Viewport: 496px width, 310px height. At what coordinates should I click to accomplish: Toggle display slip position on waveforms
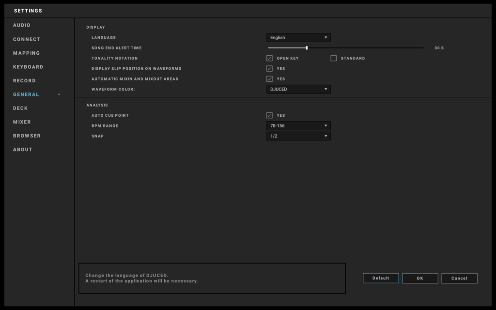tap(270, 69)
